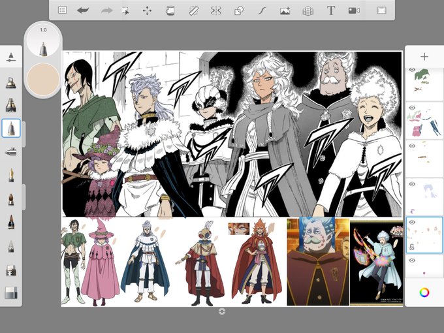The image size is (444, 333).
Task: Select the pink and navy clothing layer thumbnail
Action: coord(424,121)
